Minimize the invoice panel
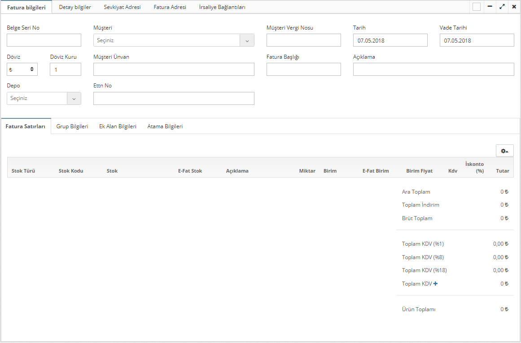This screenshot has height=343, width=521. tap(490, 7)
